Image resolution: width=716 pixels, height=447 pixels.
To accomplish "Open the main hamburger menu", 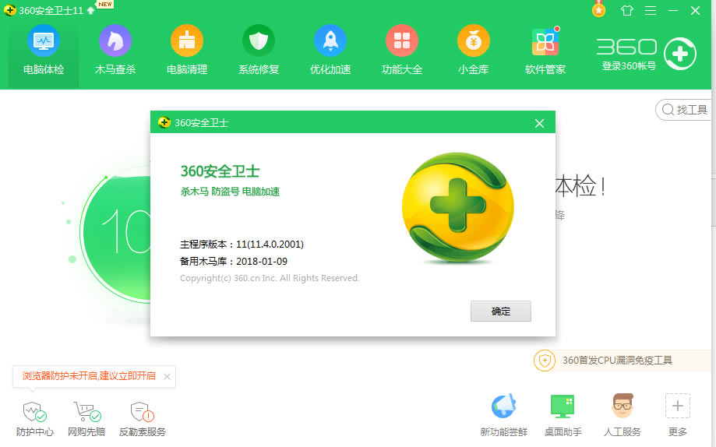I will [x=651, y=10].
